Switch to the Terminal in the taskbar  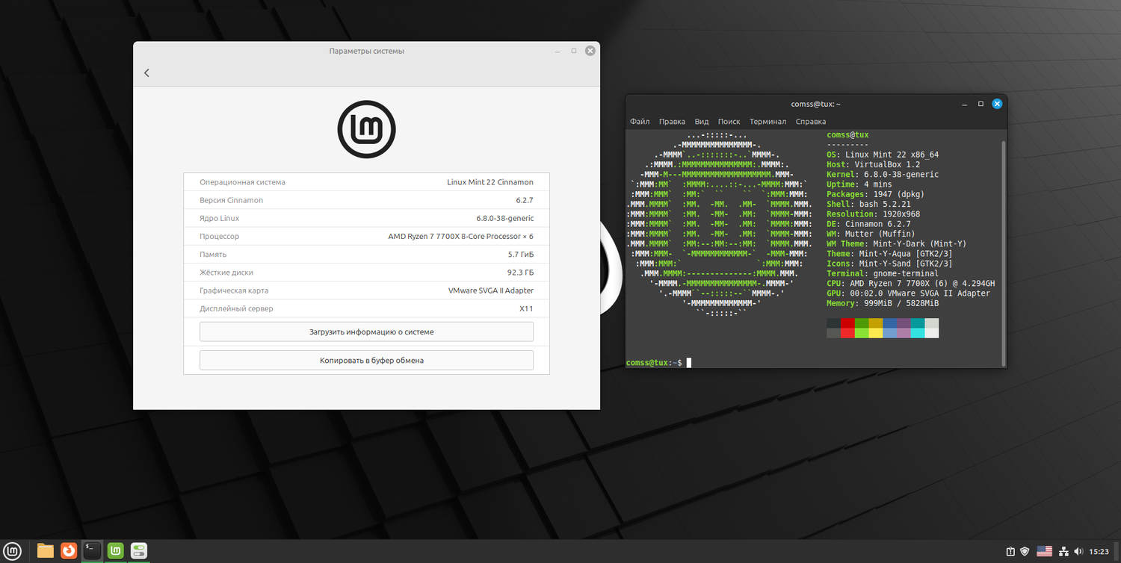[92, 551]
